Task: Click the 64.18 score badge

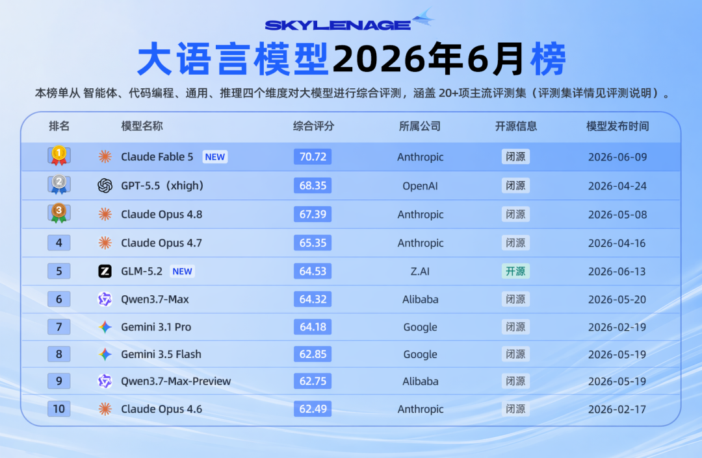Action: [313, 326]
